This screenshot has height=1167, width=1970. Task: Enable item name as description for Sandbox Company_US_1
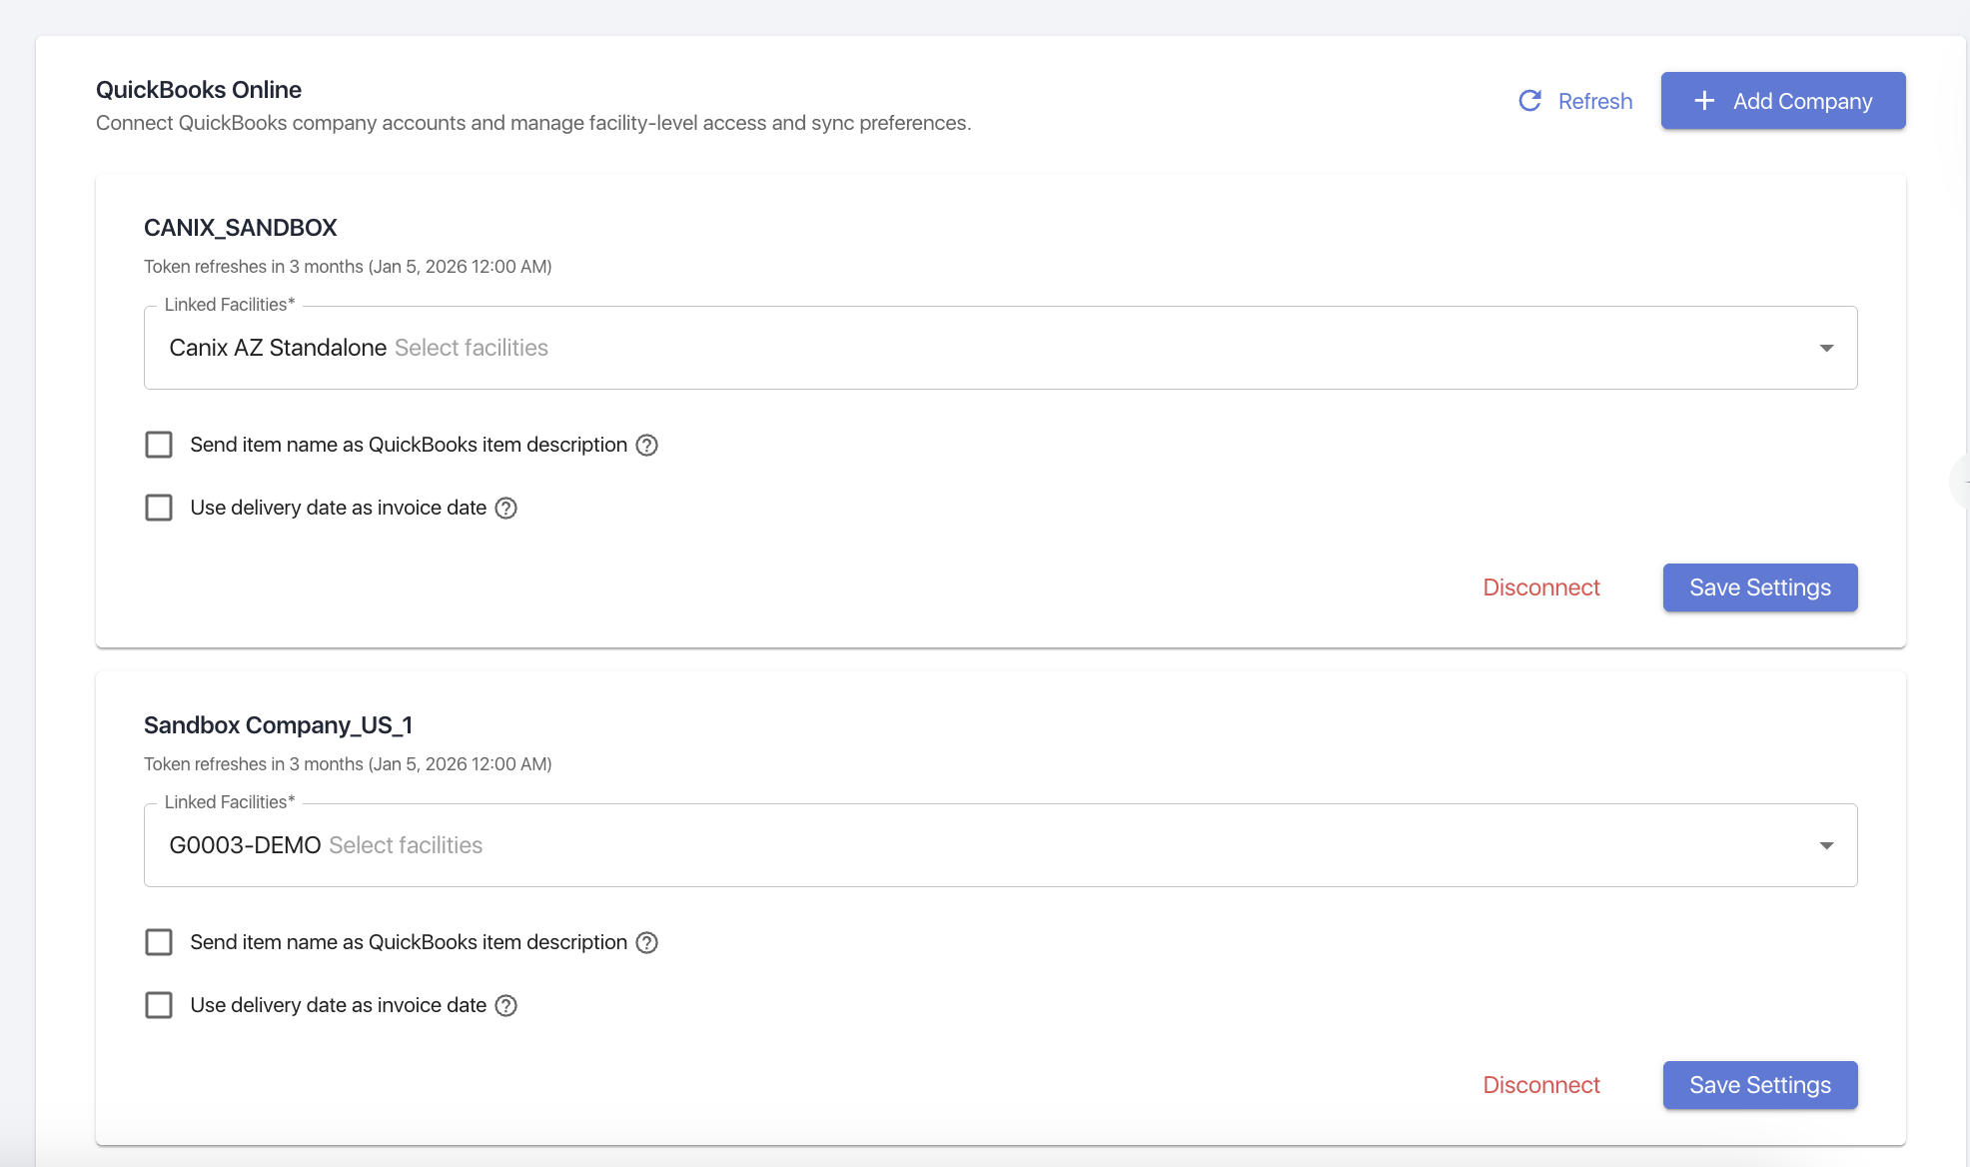(x=159, y=941)
